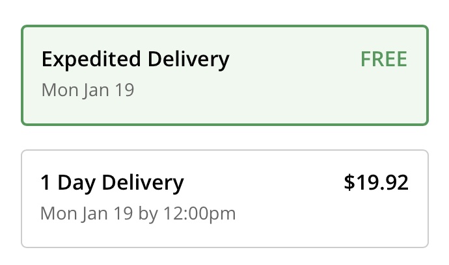Click the "1 Day Delivery" title text
The image size is (449, 265).
112,183
